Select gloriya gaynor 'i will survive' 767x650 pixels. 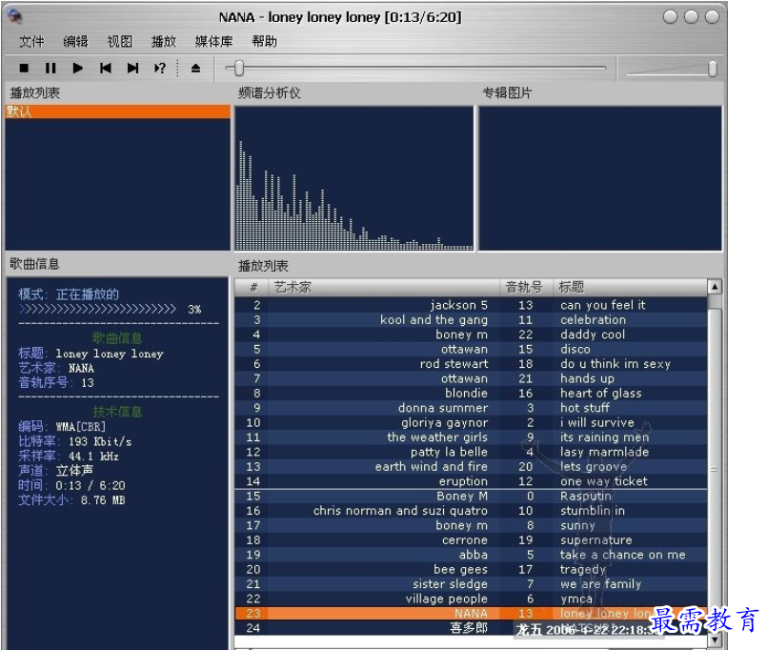coord(471,422)
